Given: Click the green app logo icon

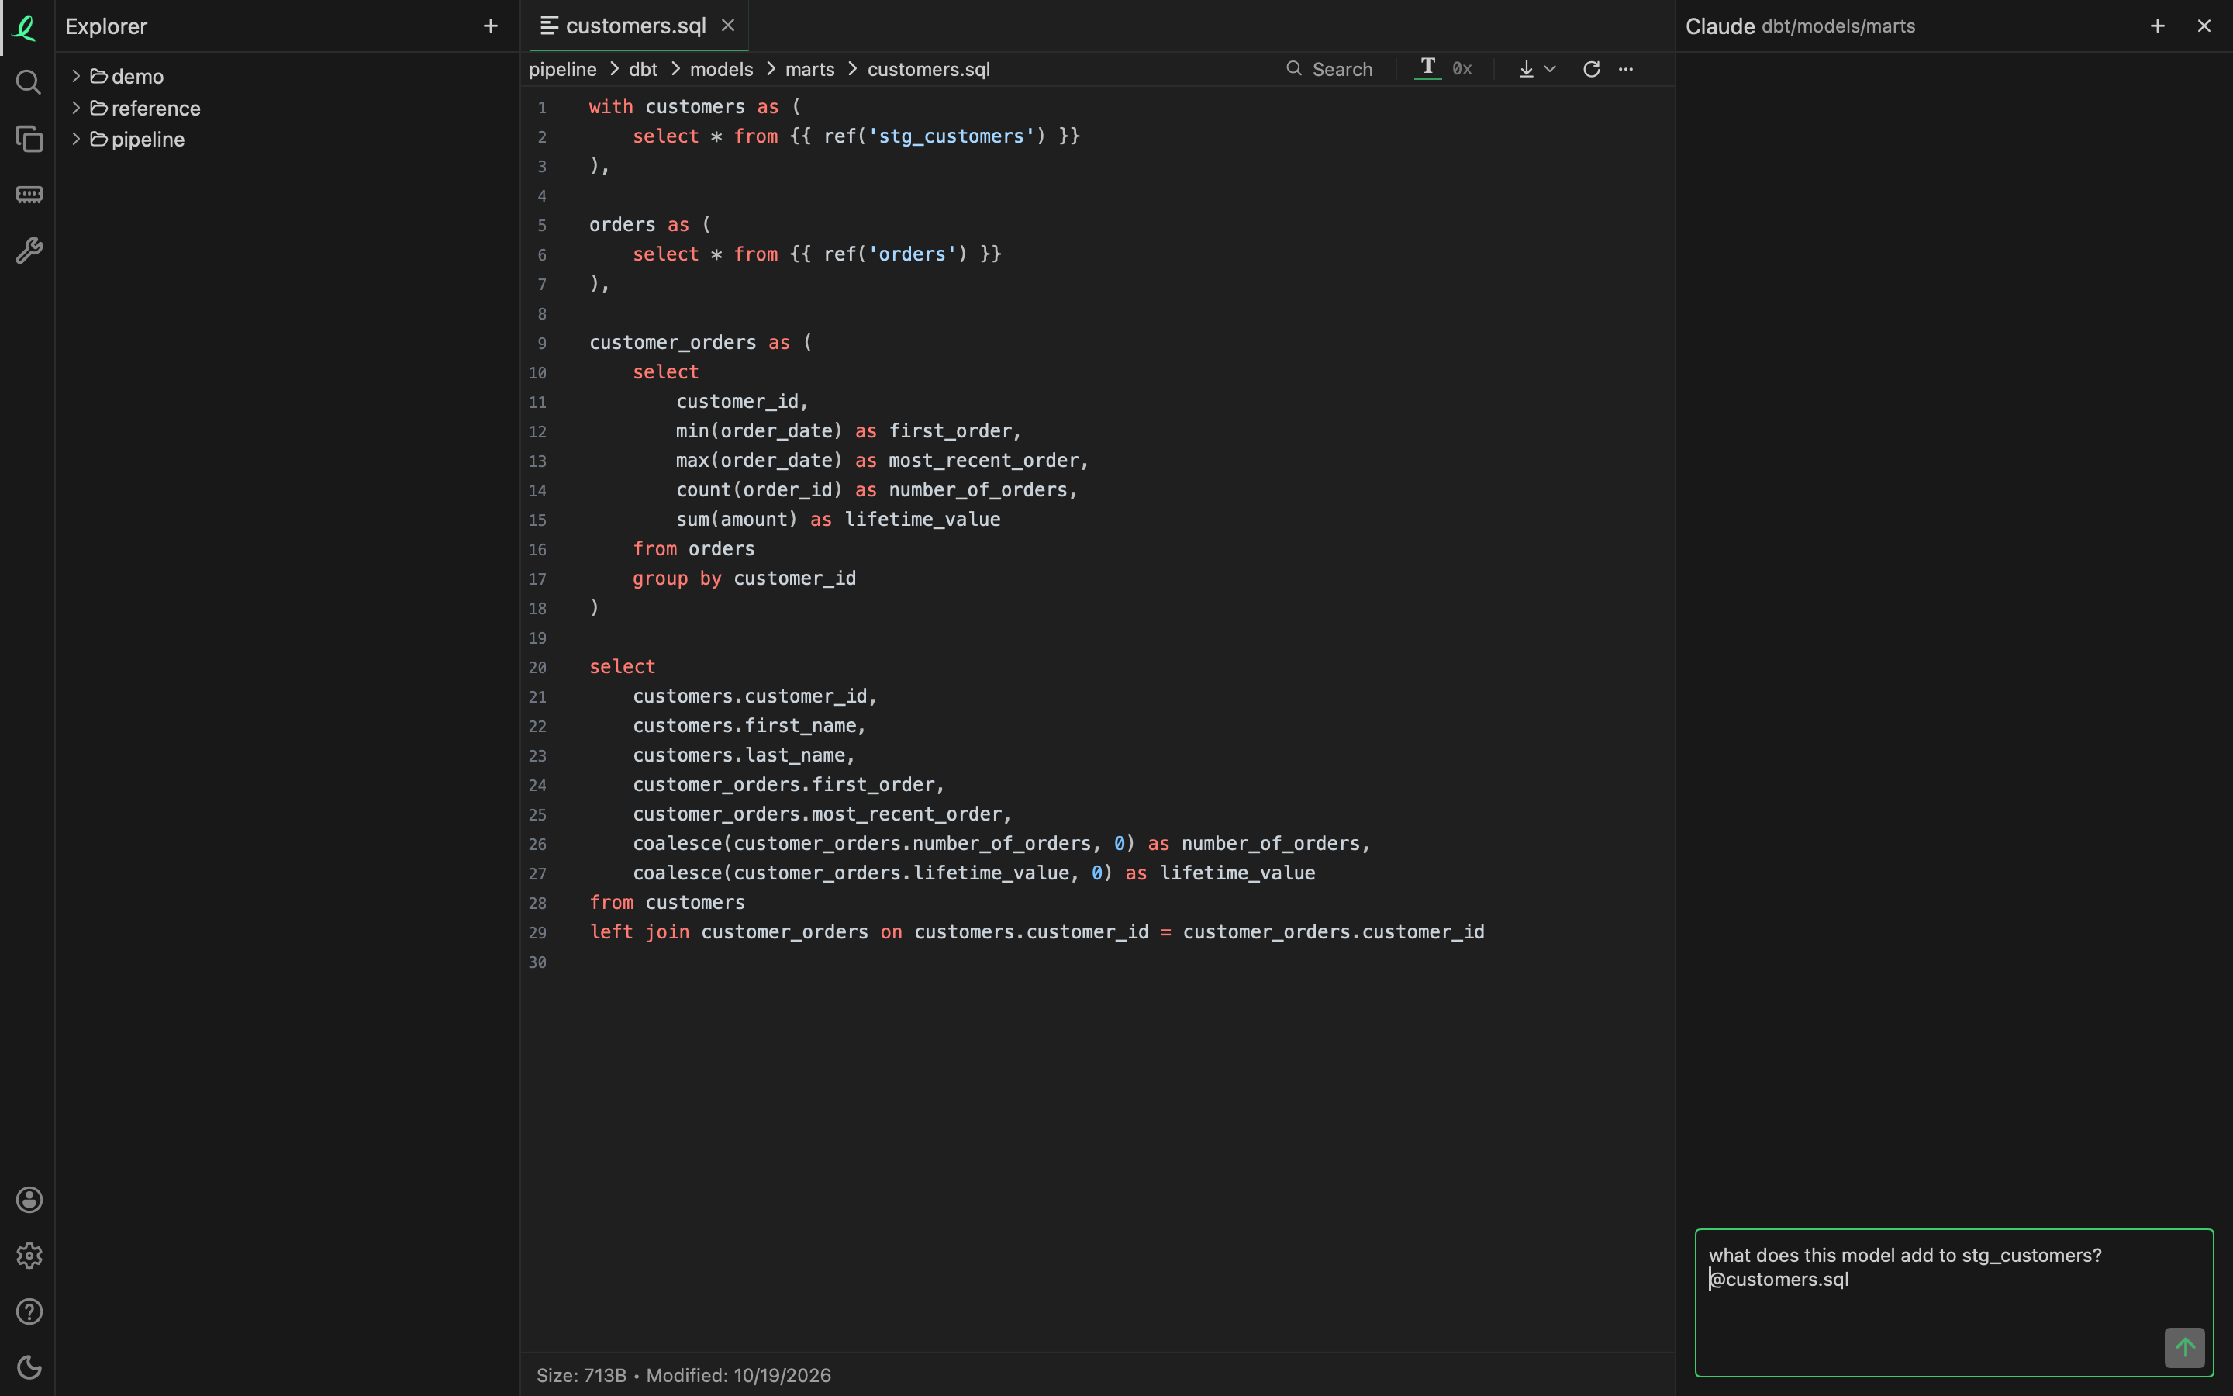Looking at the screenshot, I should [26, 28].
